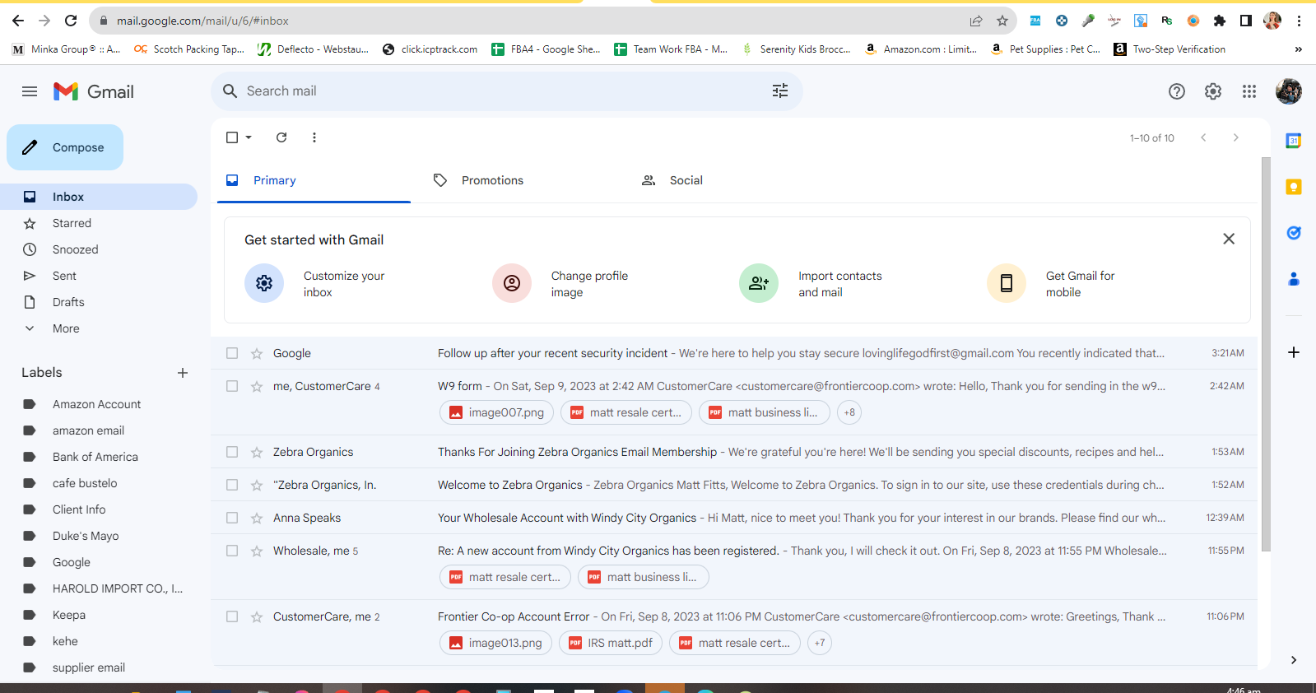
Task: Open the Support help icon
Action: pos(1177,91)
